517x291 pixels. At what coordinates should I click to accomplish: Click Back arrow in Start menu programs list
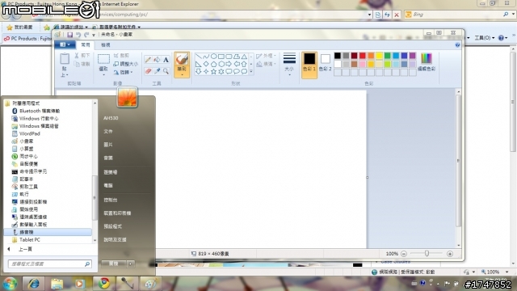(9, 249)
